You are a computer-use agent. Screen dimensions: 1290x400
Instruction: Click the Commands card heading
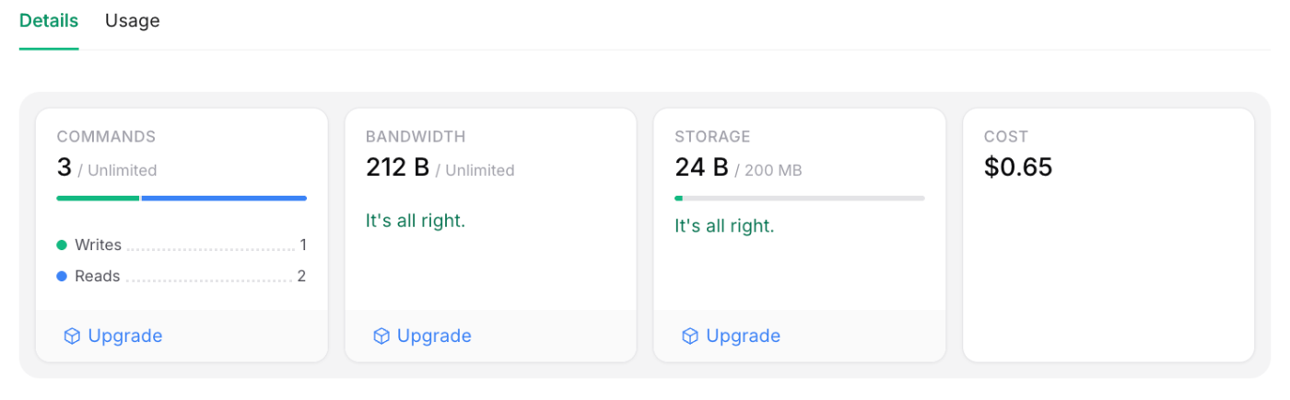point(106,137)
